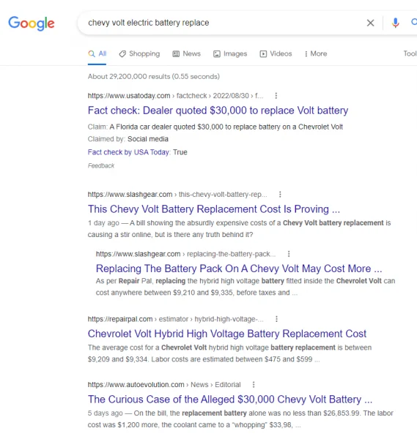Open the Tools options
Image resolution: width=417 pixels, height=439 pixels.
pos(410,53)
